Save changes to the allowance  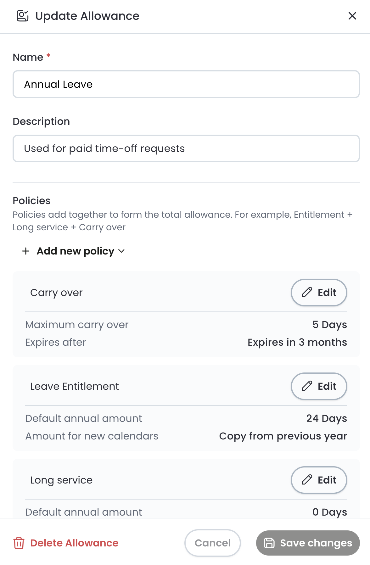pos(308,543)
